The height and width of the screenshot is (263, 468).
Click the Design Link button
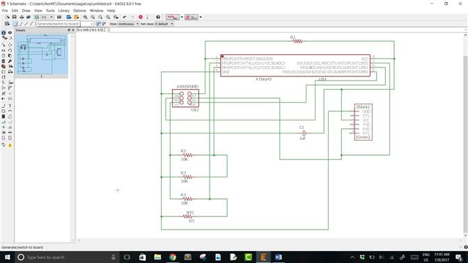point(173,17)
